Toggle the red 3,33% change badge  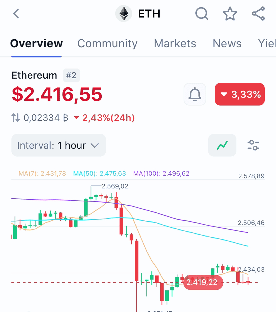coord(240,94)
